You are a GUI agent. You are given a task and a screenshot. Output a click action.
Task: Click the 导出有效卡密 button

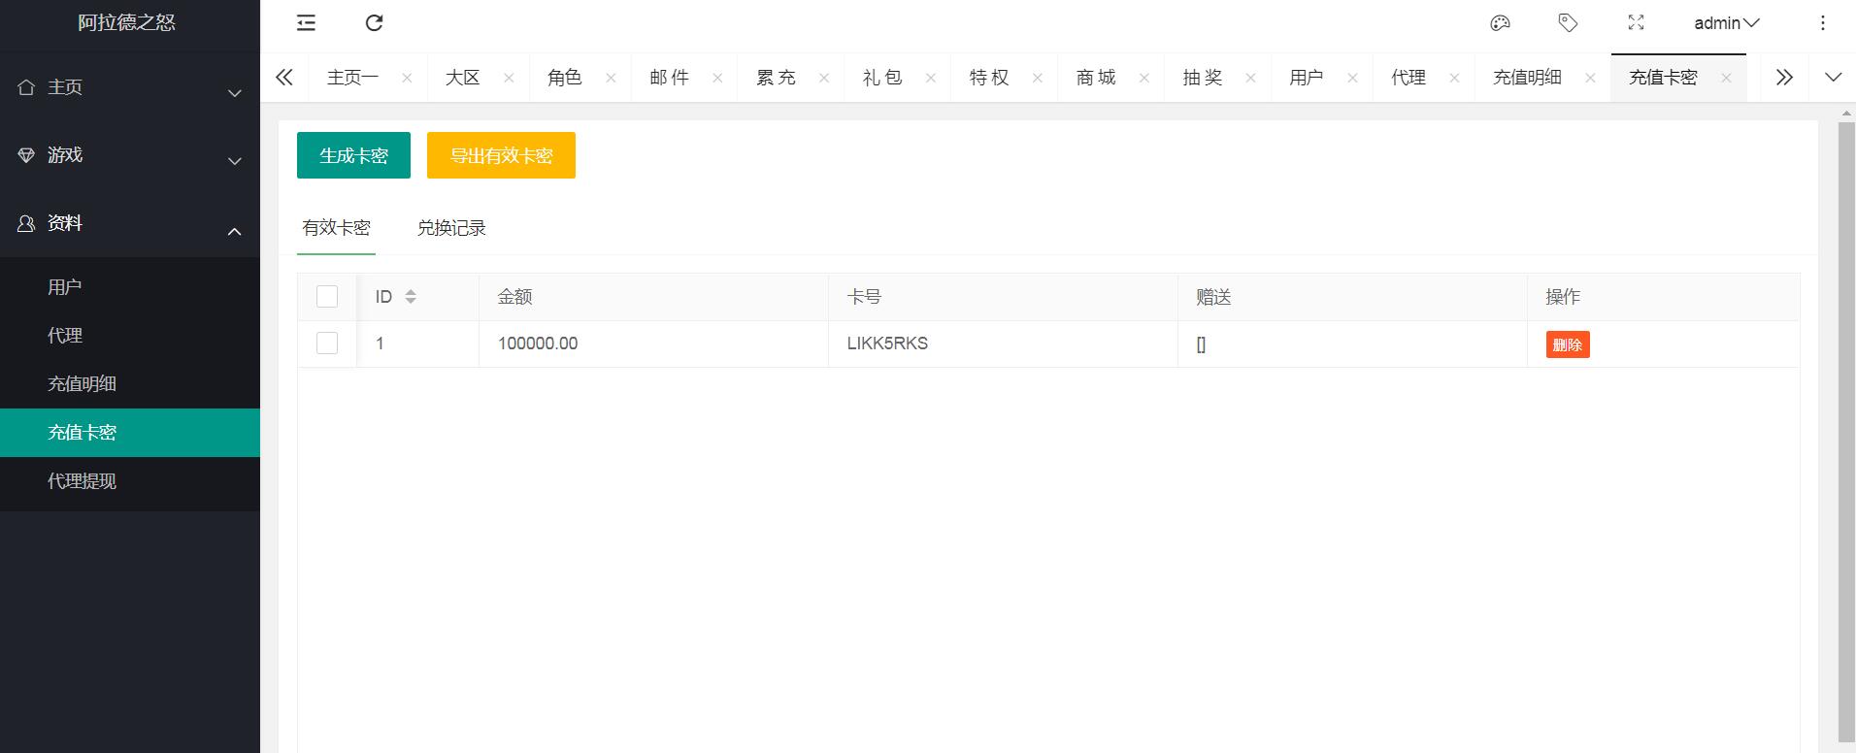pyautogui.click(x=501, y=155)
